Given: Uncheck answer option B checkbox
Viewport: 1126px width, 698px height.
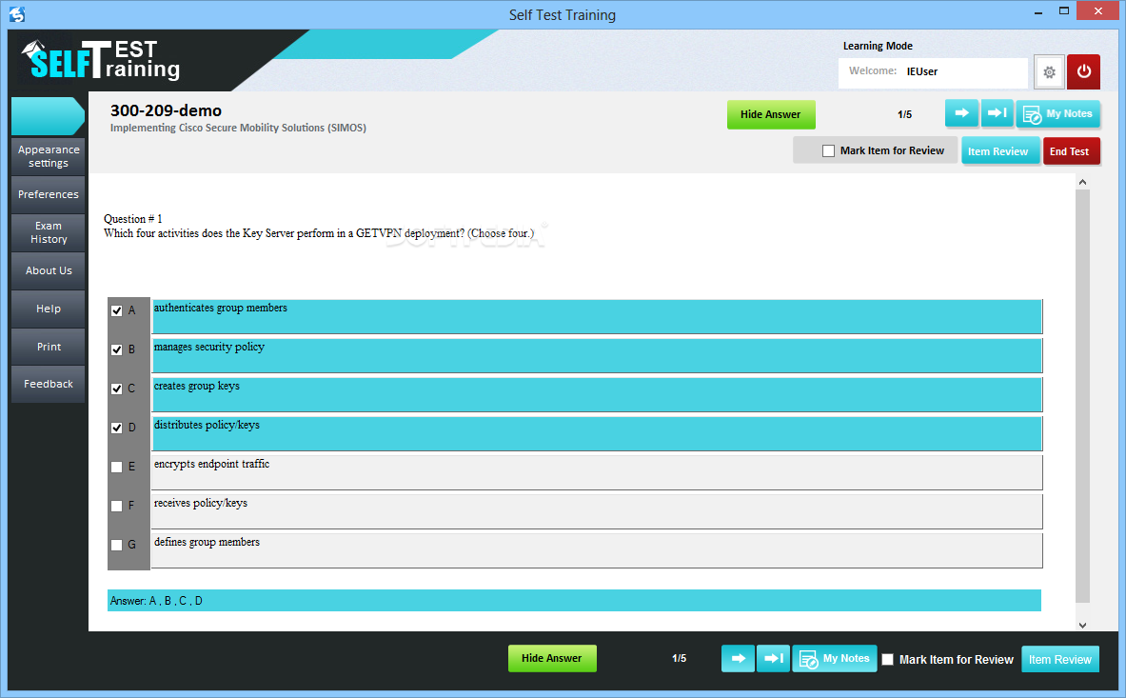Looking at the screenshot, I should [116, 349].
